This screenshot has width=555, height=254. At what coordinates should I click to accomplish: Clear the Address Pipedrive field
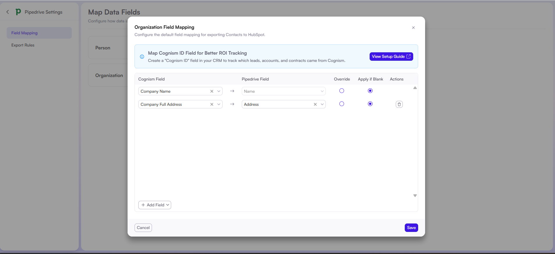click(x=315, y=104)
